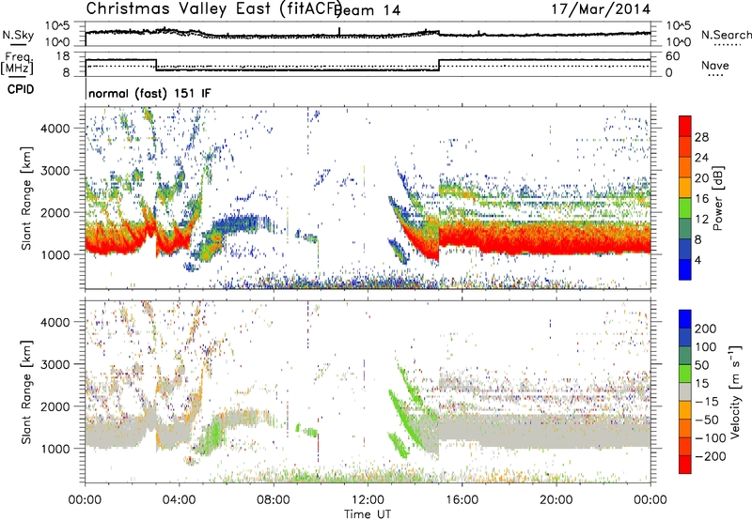Select the "4" power colorbar label
This screenshot has width=752, height=520.
coord(698,260)
